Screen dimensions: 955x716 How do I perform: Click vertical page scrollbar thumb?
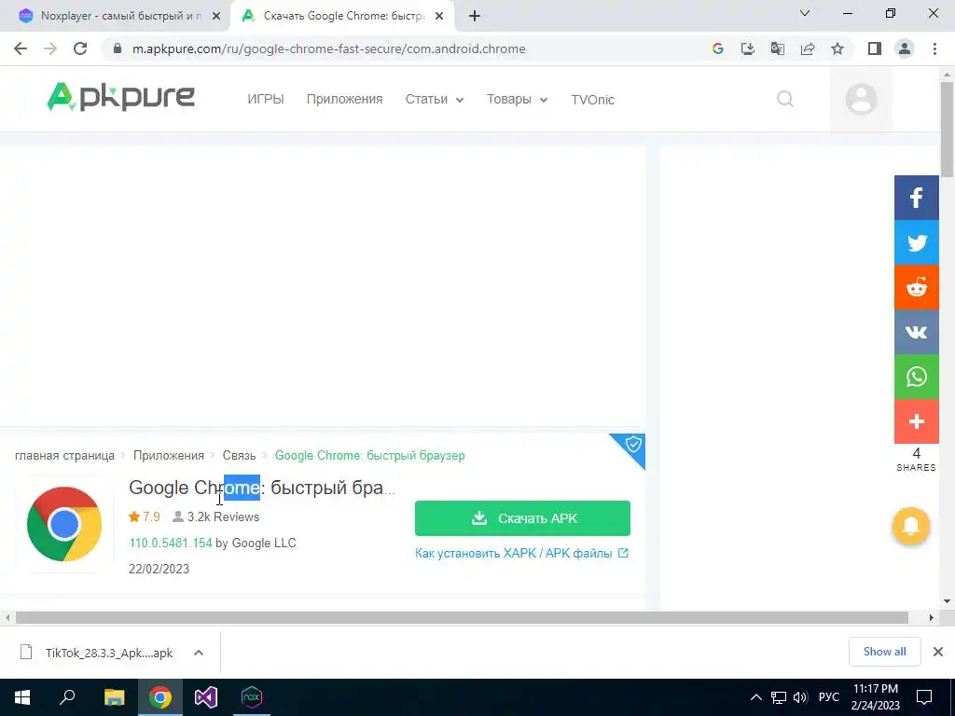[948, 129]
